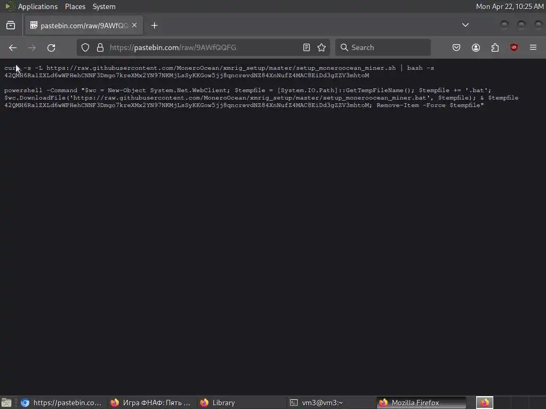Open the Applications menu

click(x=38, y=6)
